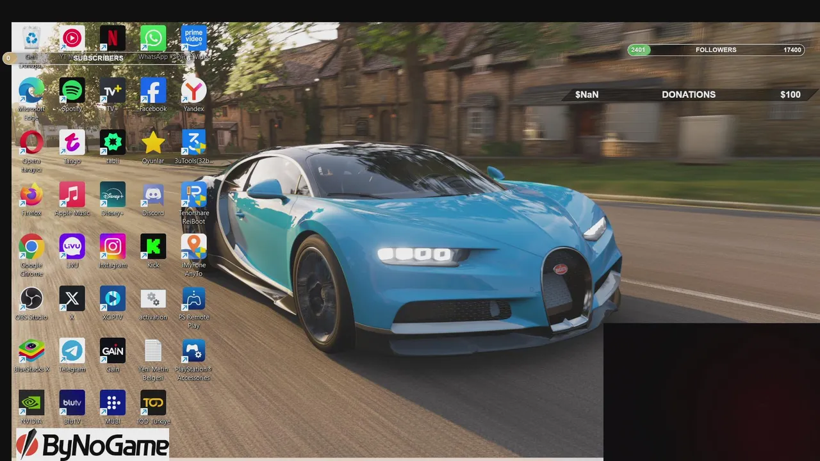The image size is (820, 461).
Task: Select the Gain app icon
Action: pyautogui.click(x=113, y=350)
